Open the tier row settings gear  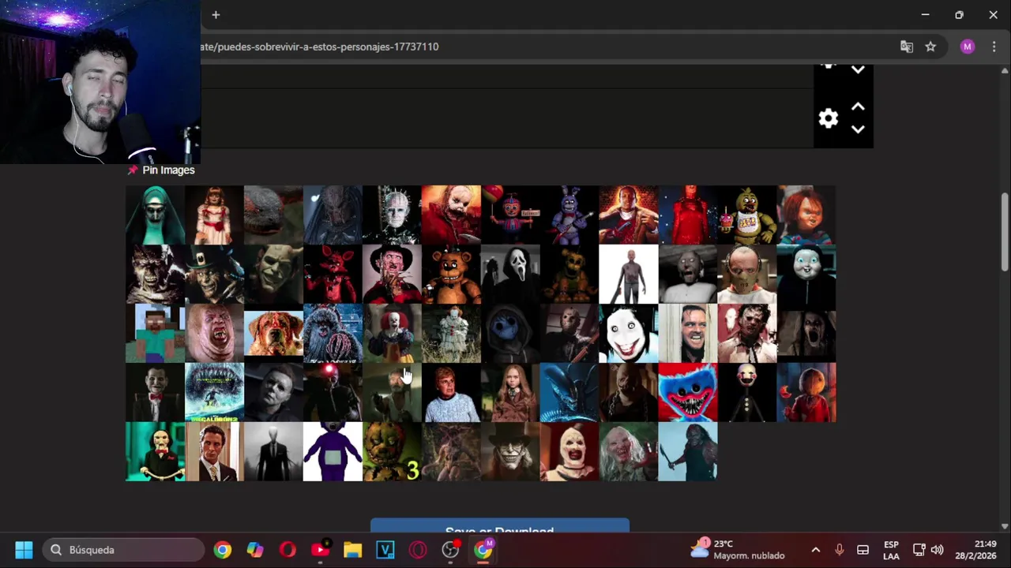click(828, 118)
